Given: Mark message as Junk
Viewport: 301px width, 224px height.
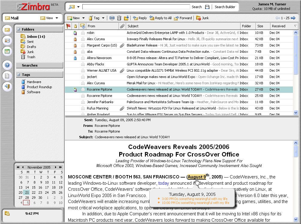Looking at the screenshot, I should [x=202, y=18].
